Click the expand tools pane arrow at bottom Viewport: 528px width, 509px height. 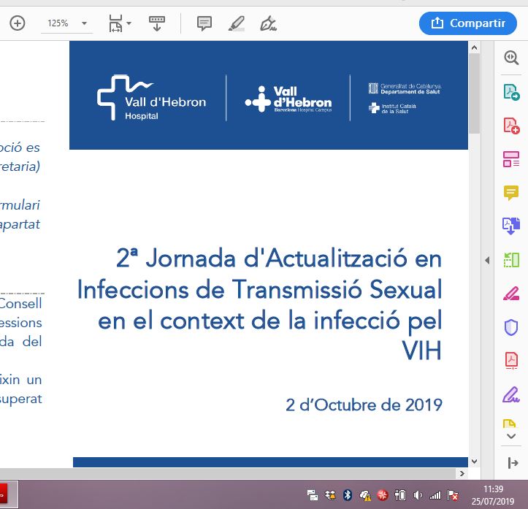coord(510,463)
